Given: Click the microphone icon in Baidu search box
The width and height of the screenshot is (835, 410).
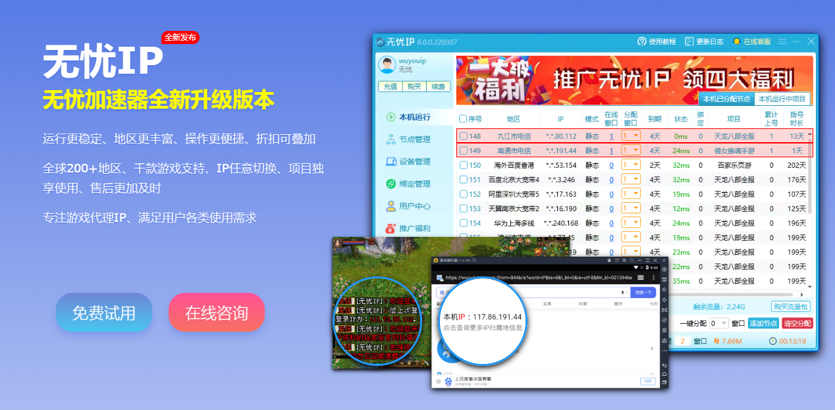Looking at the screenshot, I should click(x=622, y=292).
